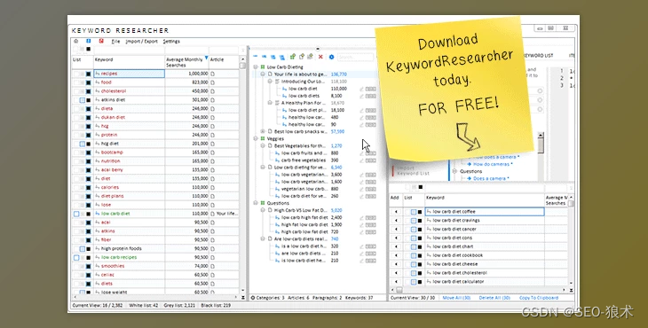Viewport: 648px width, 328px height.
Task: Click the Delete All (30) link
Action: point(494,298)
